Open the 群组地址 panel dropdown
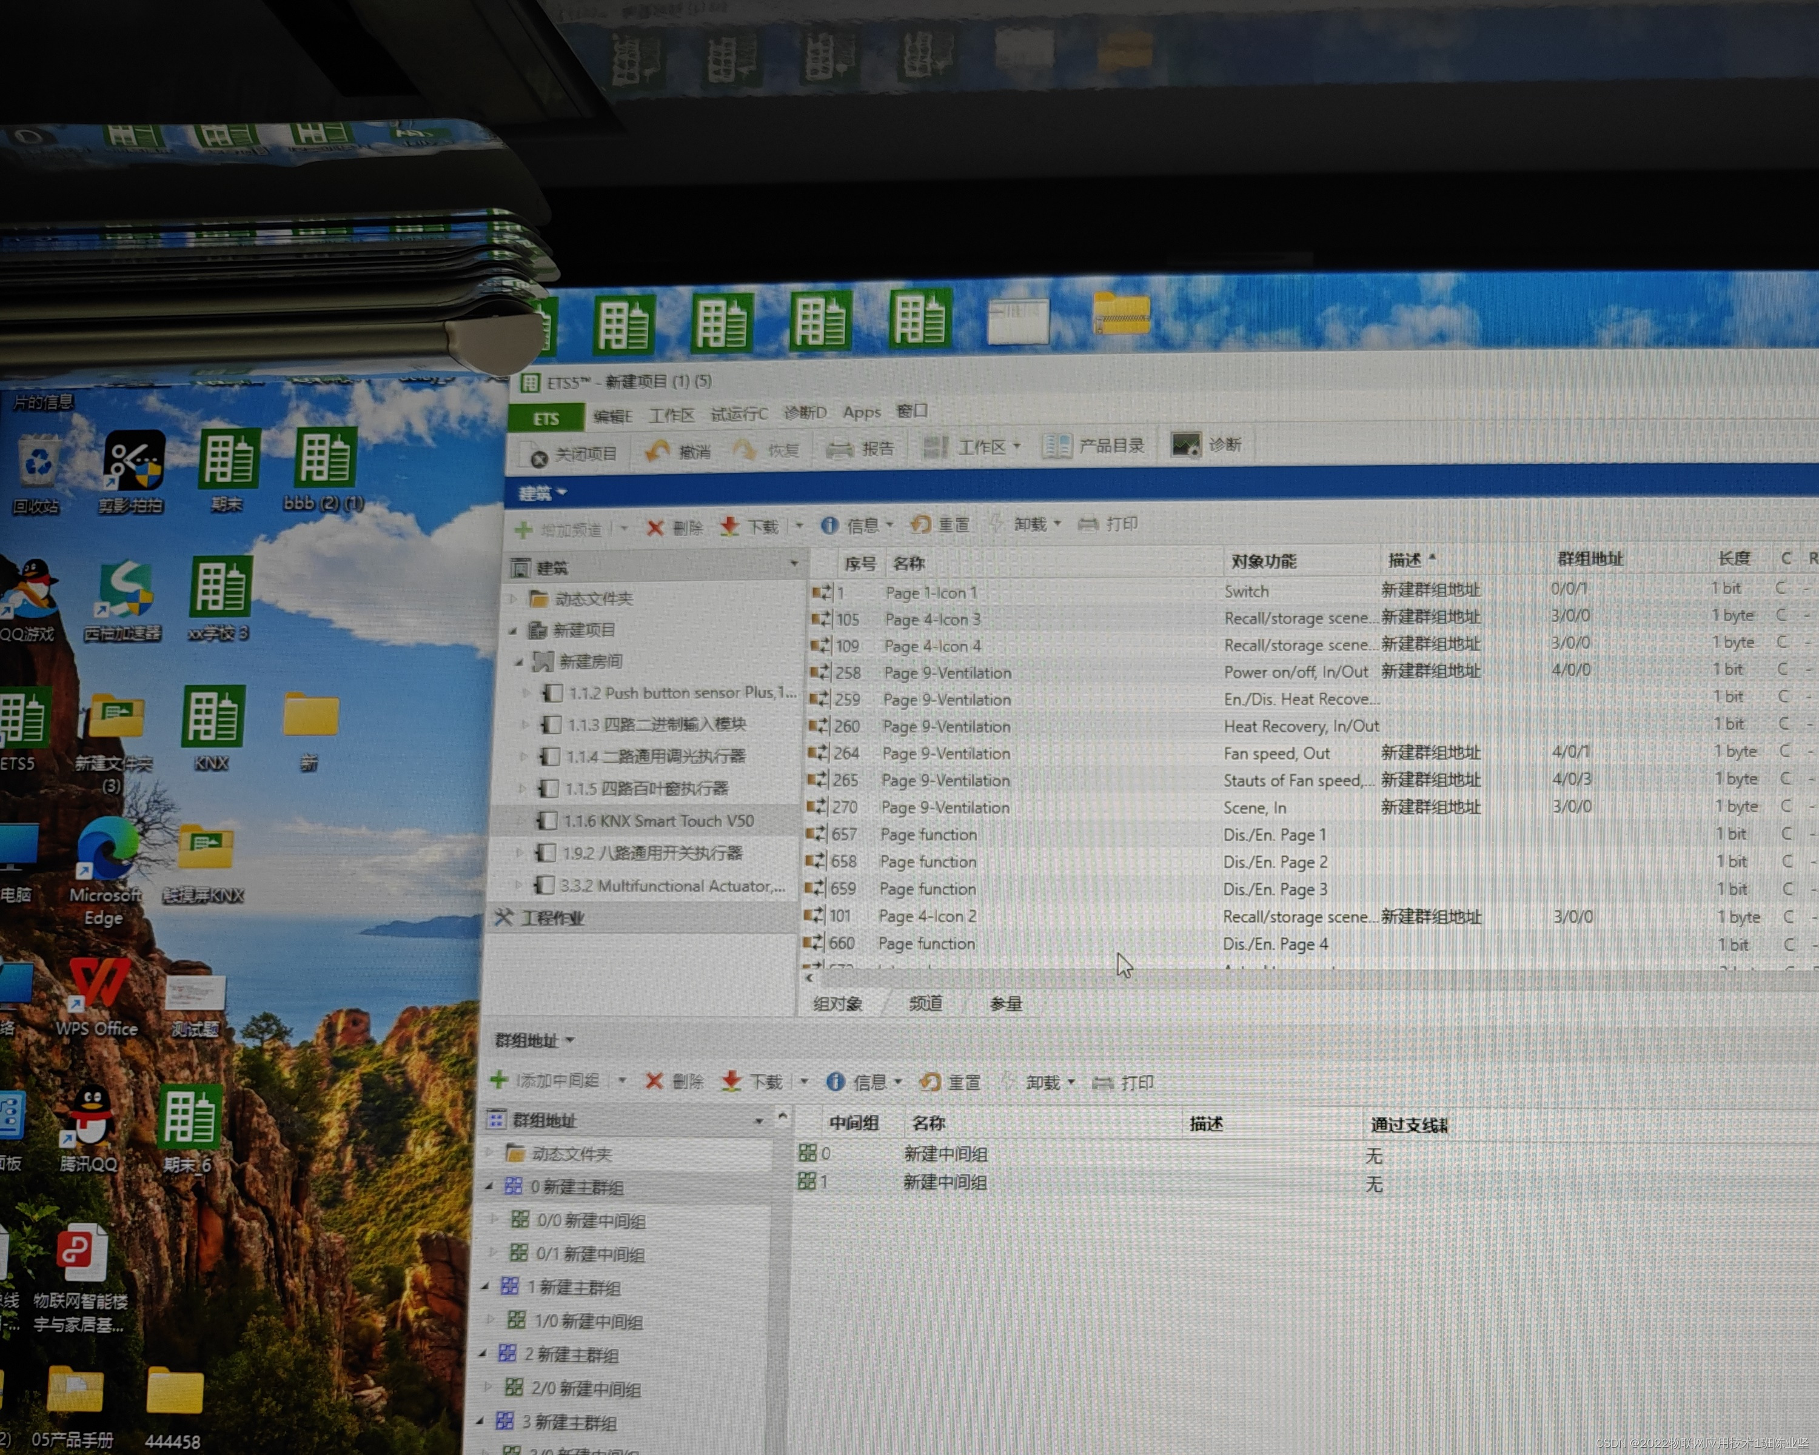The height and width of the screenshot is (1455, 1819). 571,1040
